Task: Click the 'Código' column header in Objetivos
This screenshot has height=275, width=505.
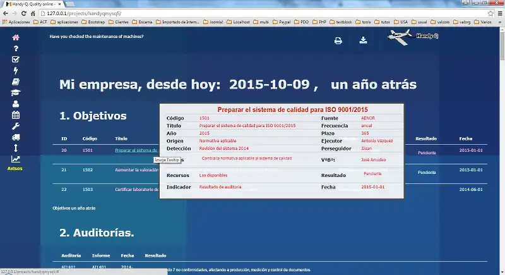Action: pos(90,138)
